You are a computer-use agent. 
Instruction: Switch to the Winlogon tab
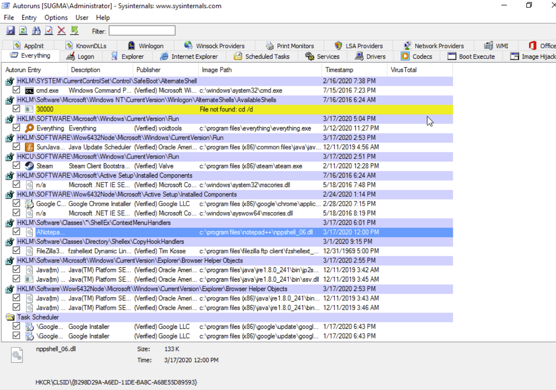(146, 46)
